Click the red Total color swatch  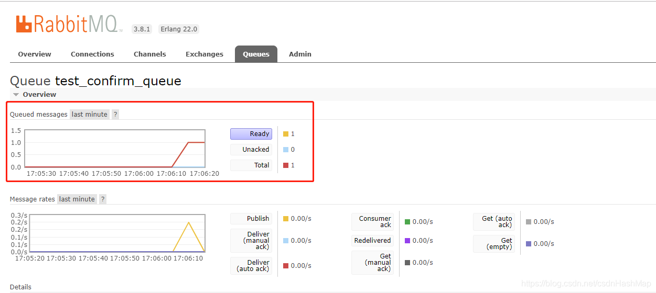tap(286, 165)
